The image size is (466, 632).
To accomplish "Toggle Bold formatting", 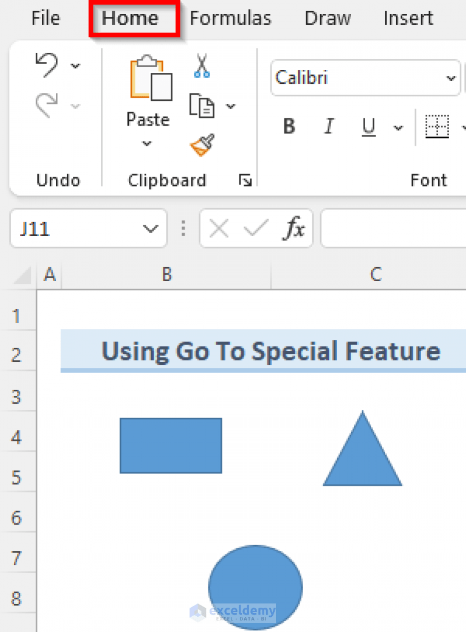I will [x=289, y=126].
